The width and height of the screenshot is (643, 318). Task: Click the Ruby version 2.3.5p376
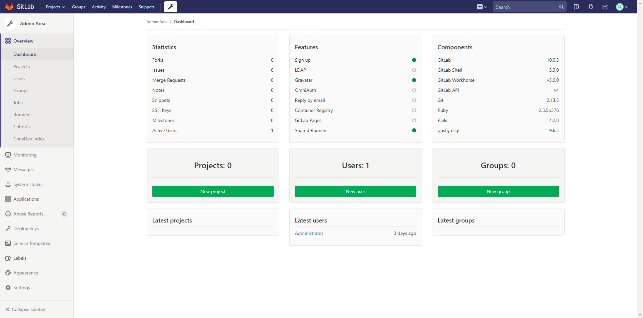[x=549, y=110]
